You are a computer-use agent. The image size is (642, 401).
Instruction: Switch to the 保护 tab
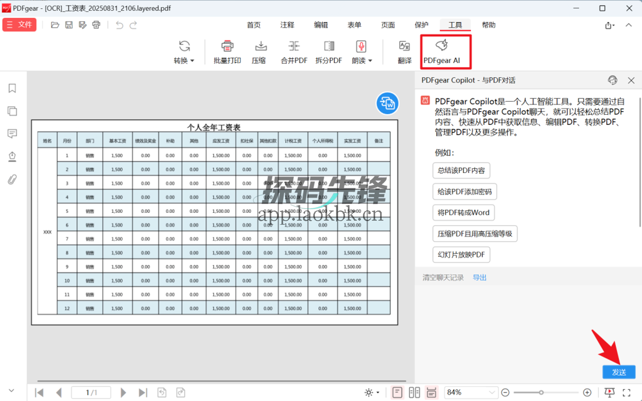click(x=422, y=25)
